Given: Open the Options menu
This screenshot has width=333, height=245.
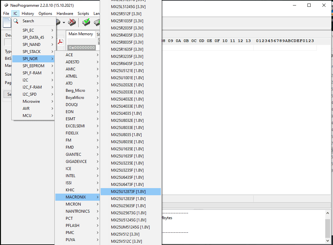Looking at the screenshot, I should click(x=45, y=13).
